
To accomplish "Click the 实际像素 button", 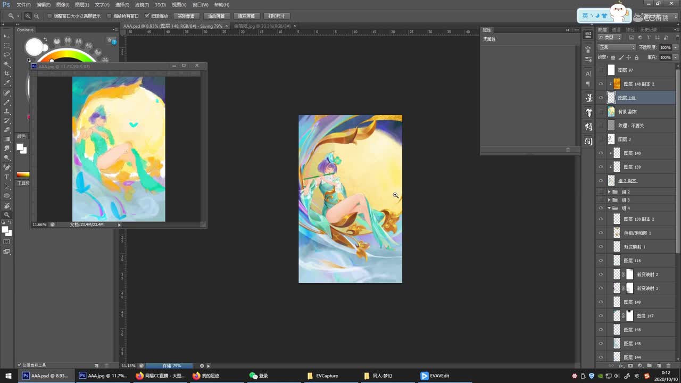I will 186,16.
